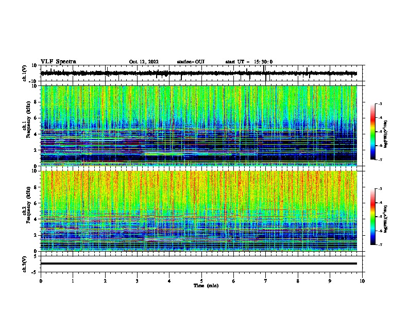
Task: Click time axis tick label 6
Action: coord(233,281)
